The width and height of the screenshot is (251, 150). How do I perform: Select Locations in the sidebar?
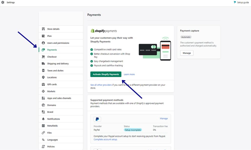(x=61, y=77)
